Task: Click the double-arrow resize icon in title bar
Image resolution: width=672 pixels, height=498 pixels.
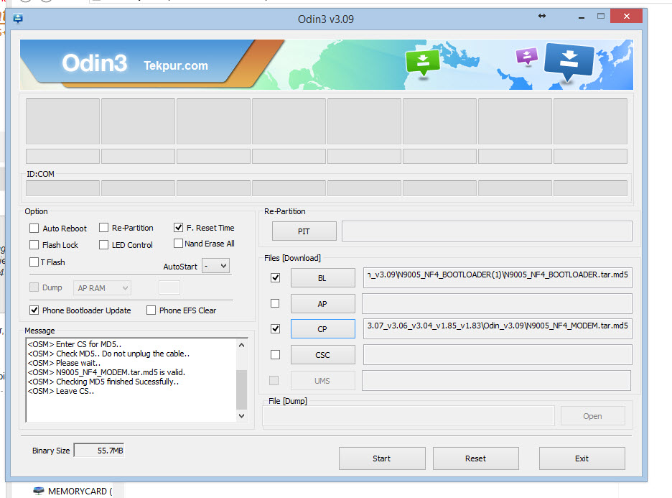Action: [542, 17]
